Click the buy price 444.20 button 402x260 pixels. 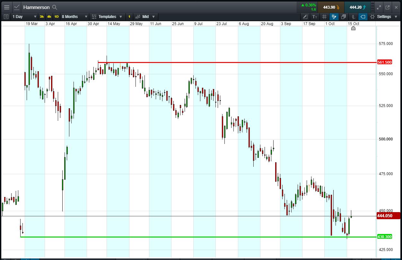click(x=357, y=7)
